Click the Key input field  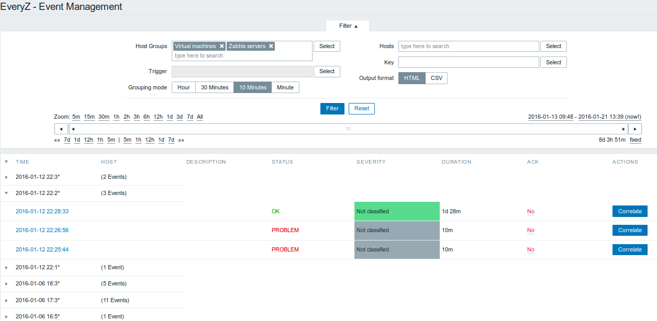tap(469, 62)
